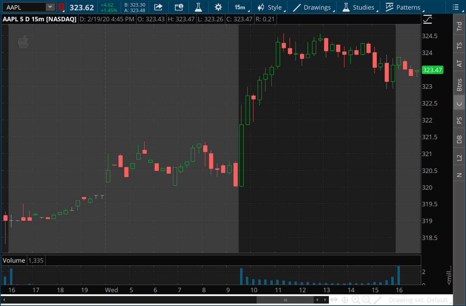Open the Drawings menu
Screen dimensions: 466x306
coord(314,7)
